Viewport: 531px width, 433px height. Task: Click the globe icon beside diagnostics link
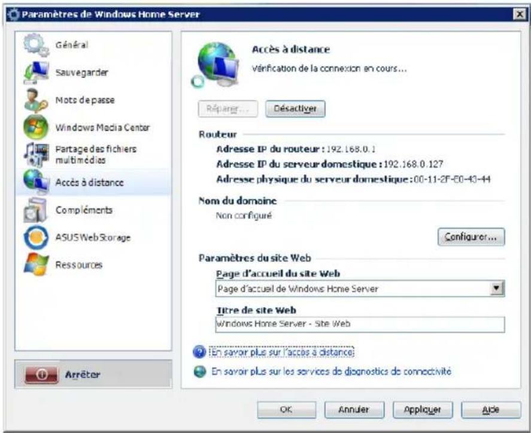(x=200, y=371)
